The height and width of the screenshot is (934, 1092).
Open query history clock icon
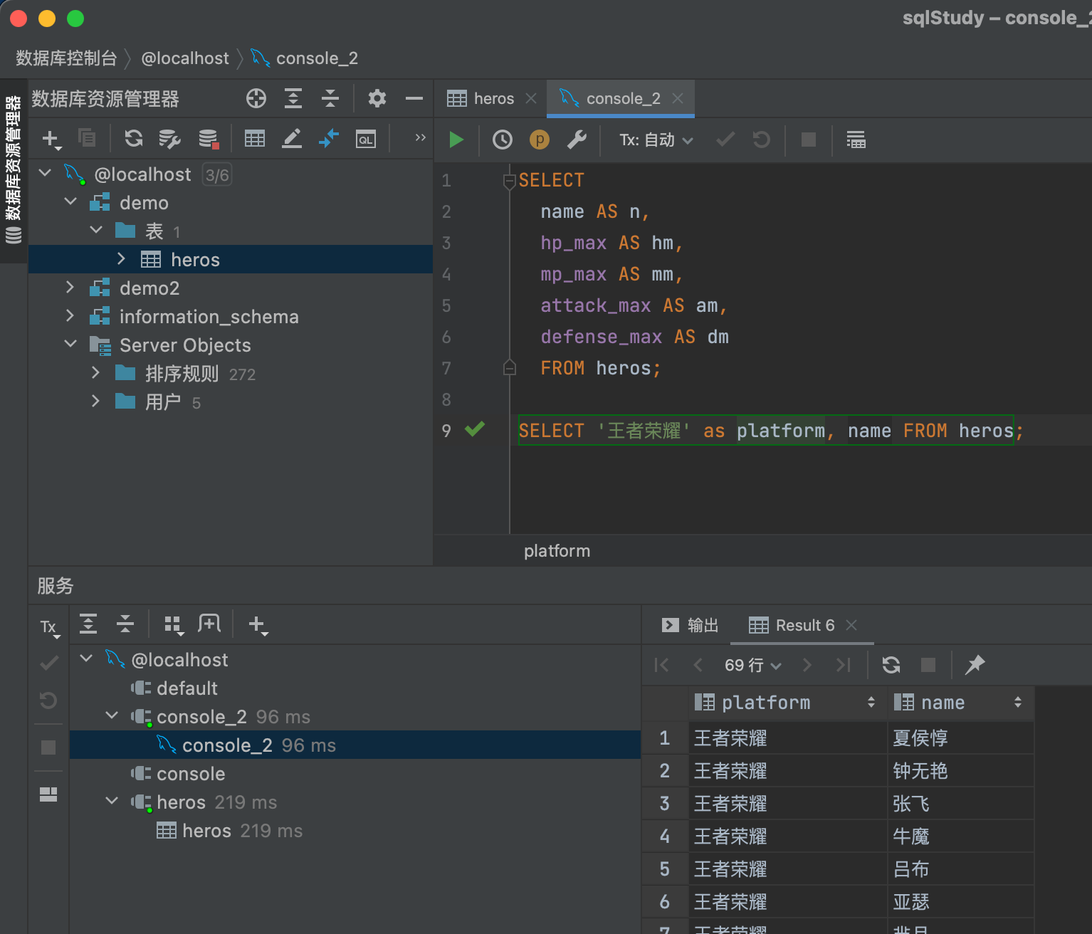pyautogui.click(x=503, y=140)
